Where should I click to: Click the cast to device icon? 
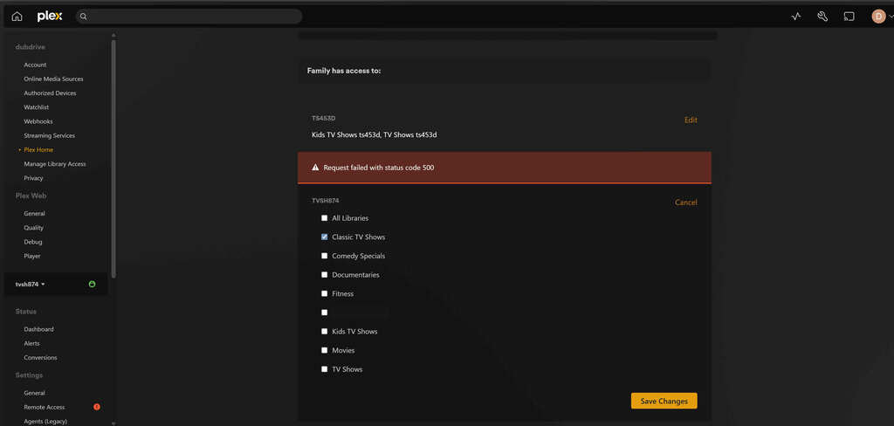coord(849,17)
